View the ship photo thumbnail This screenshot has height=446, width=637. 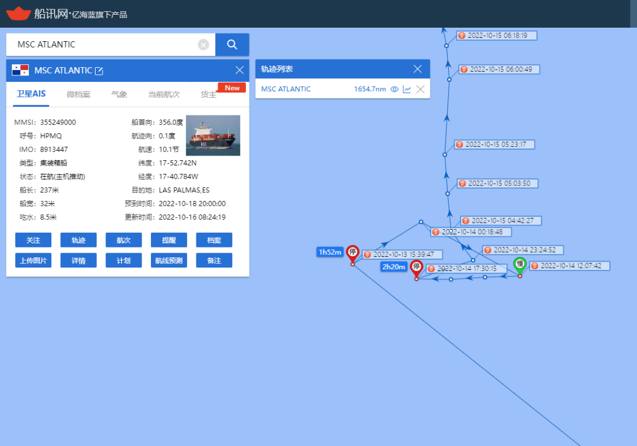(x=213, y=136)
